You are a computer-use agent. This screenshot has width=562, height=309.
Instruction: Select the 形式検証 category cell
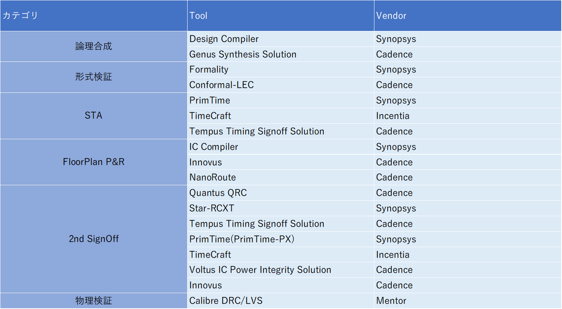[x=94, y=77]
